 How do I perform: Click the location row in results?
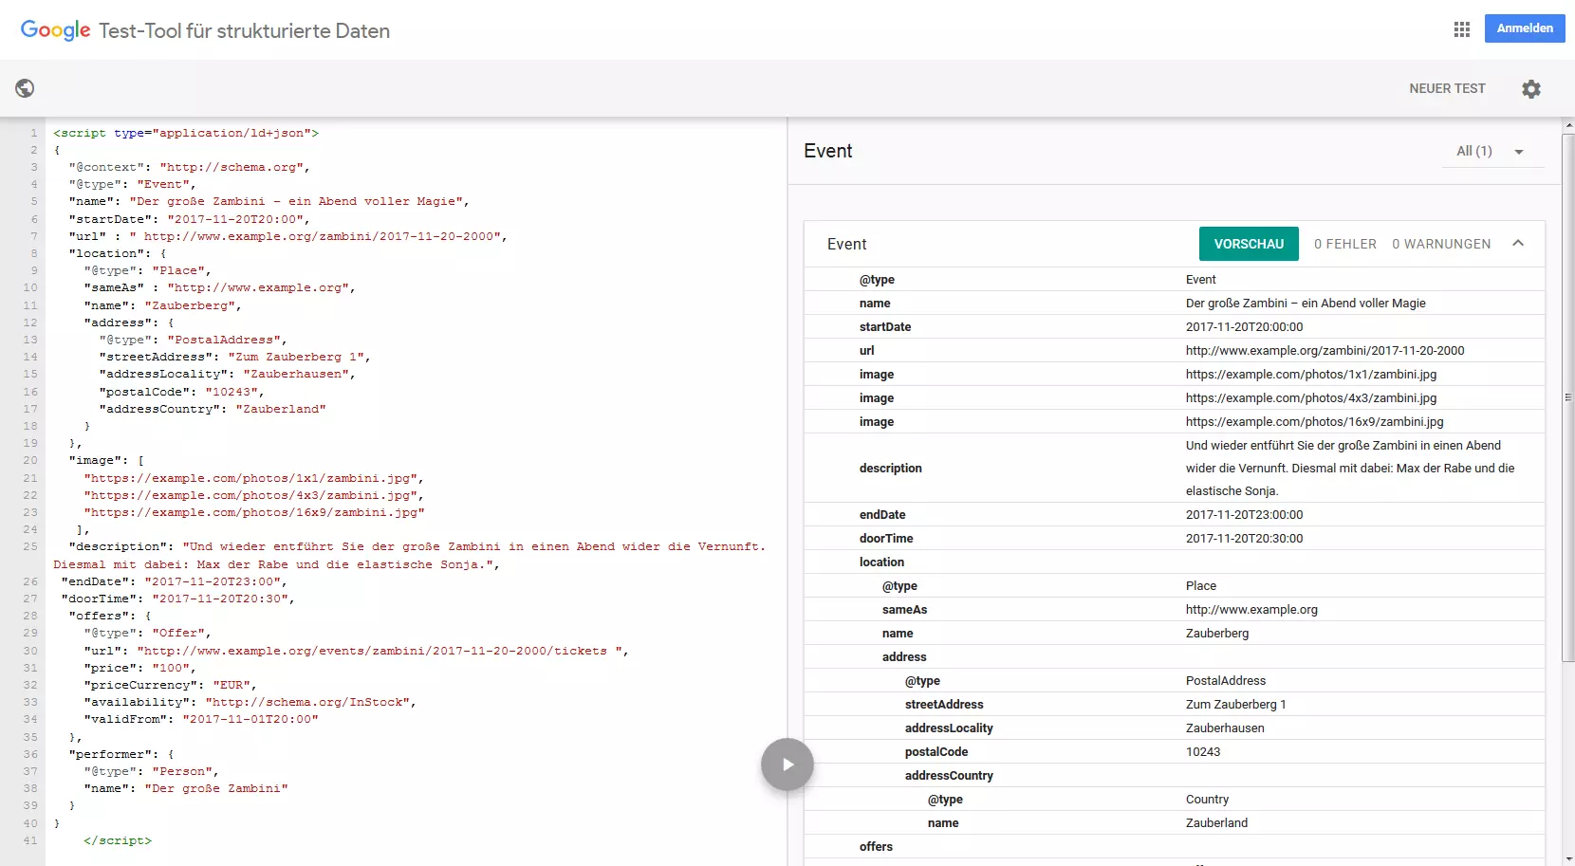tap(1175, 562)
